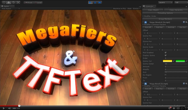Viewport: 188px width, 110px height.
Task: Click Rst Pos under Mega Stretch
Action: (x=159, y=27)
